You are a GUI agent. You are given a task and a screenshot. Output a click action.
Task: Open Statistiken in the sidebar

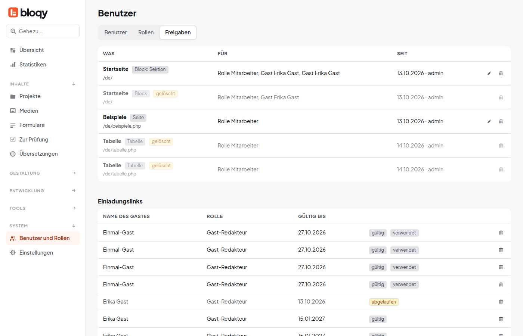click(x=43, y=65)
